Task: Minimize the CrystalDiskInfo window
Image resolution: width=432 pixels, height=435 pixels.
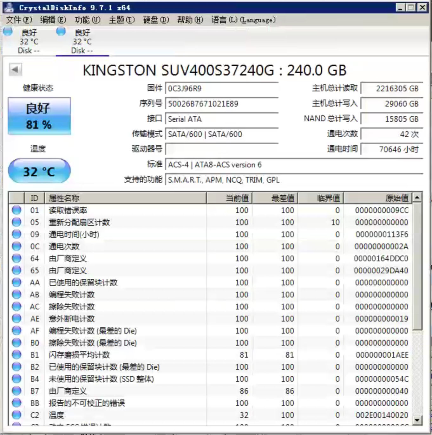Action: pyautogui.click(x=400, y=7)
